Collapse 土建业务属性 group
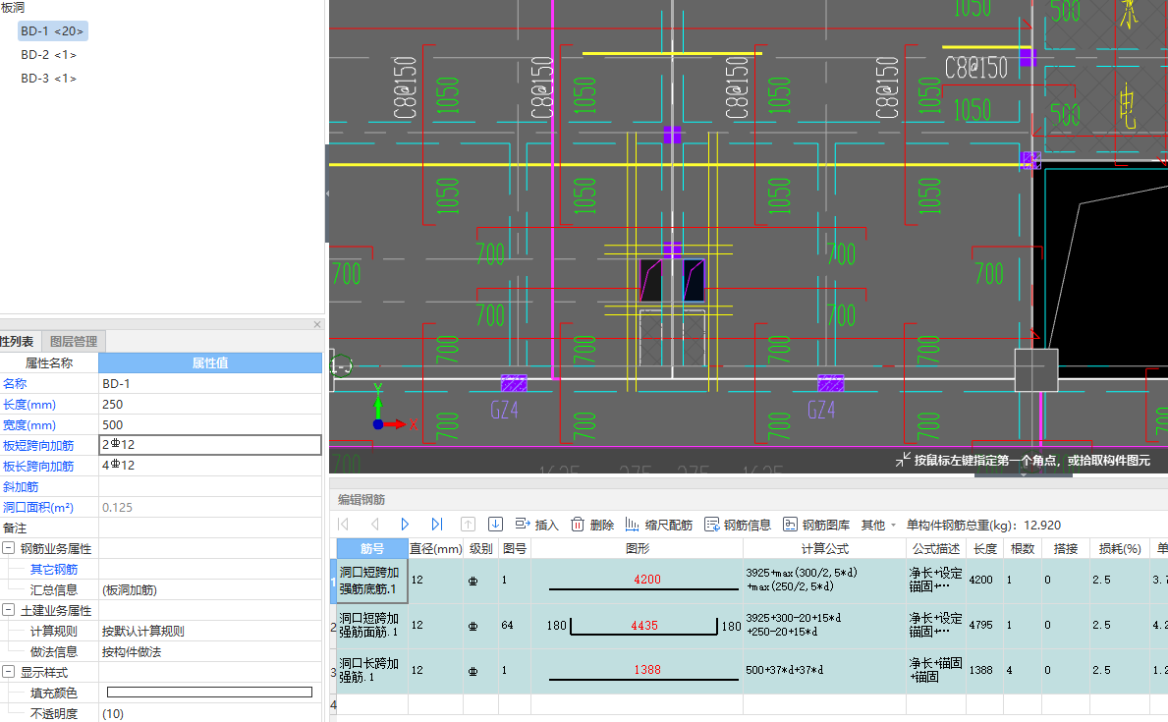The image size is (1168, 722). (8, 609)
